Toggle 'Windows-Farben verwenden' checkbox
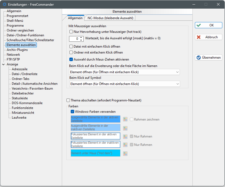Viewport: 225px width, 187px height. click(x=72, y=111)
